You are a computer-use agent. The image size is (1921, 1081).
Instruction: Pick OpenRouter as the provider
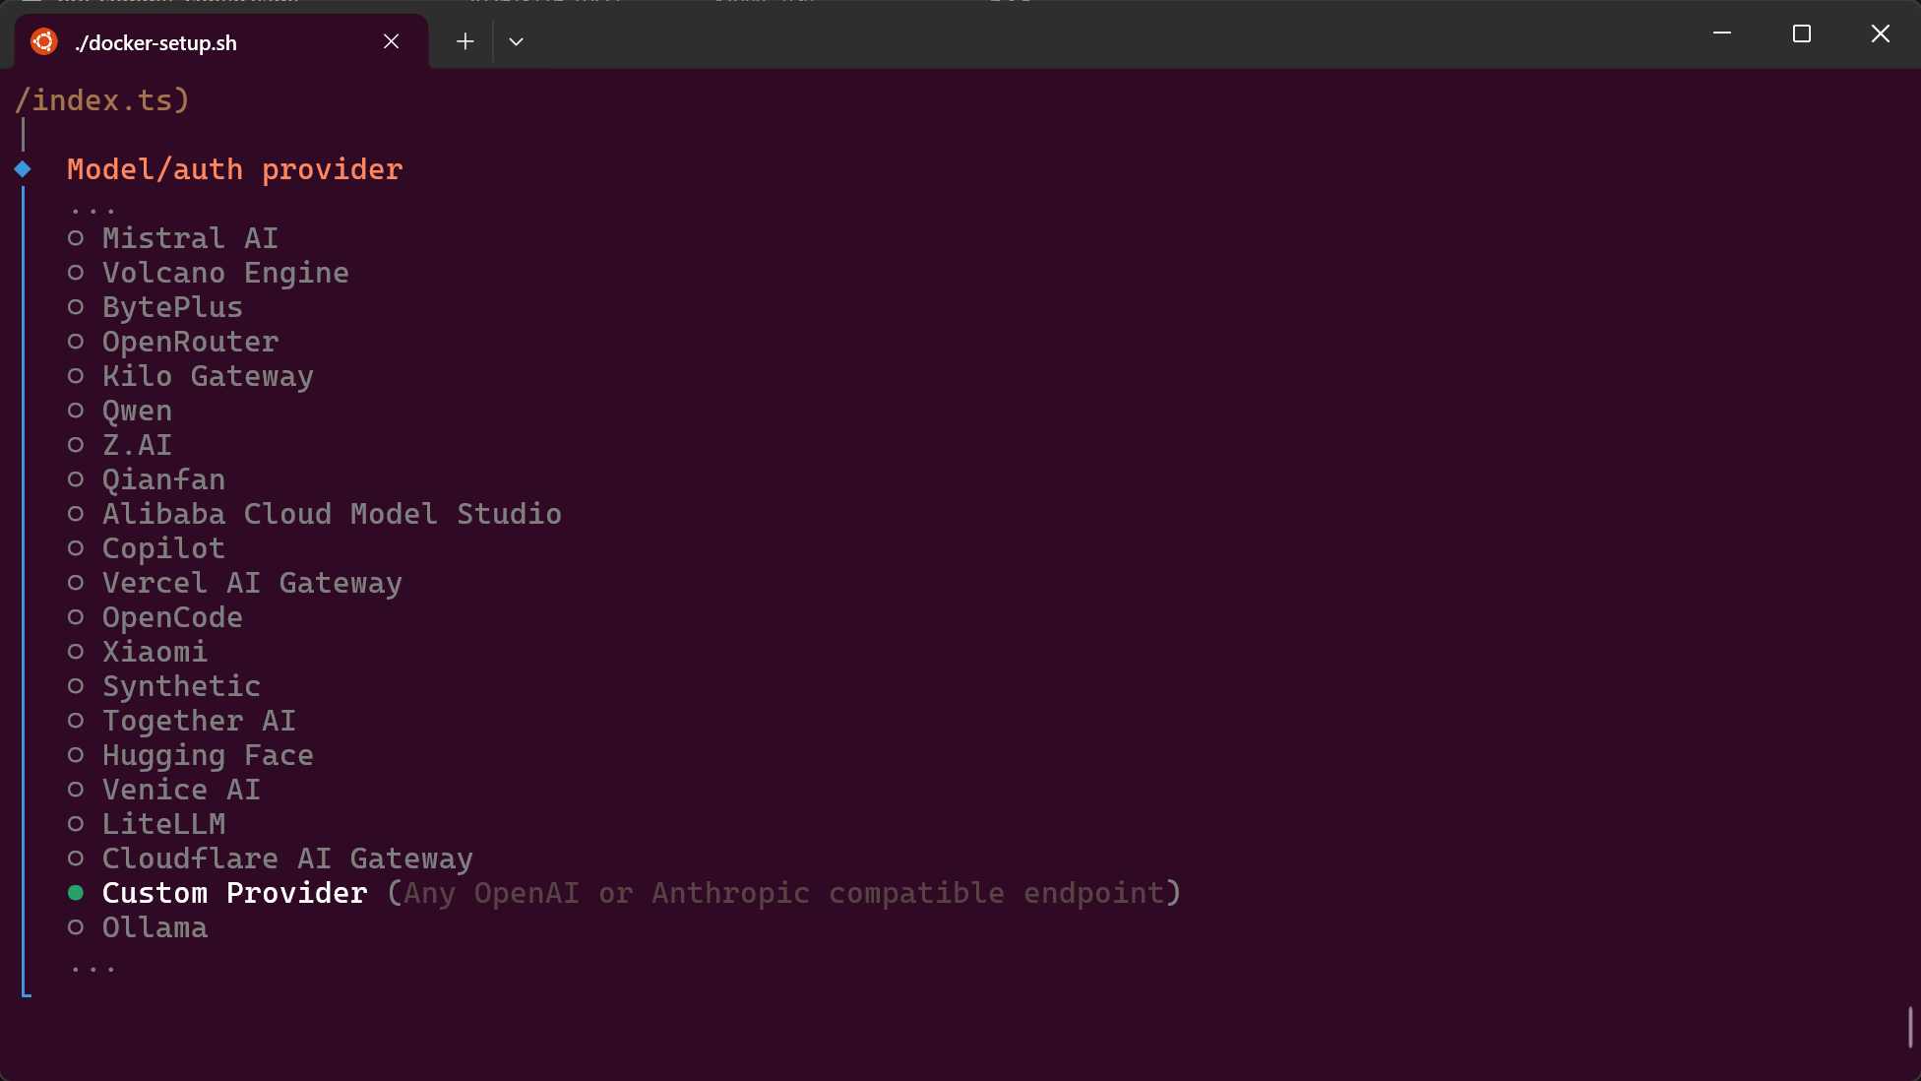173,342
